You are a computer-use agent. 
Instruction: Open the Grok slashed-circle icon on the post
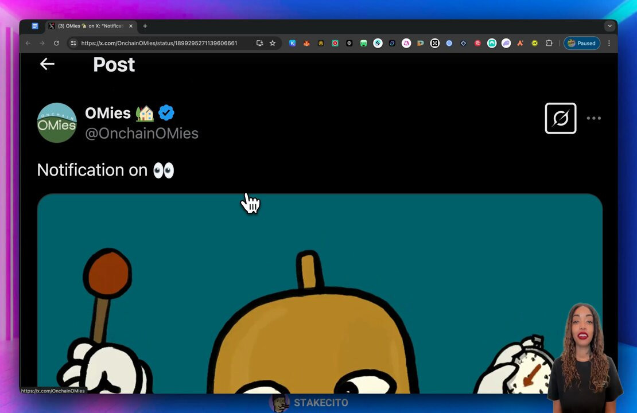coord(560,118)
